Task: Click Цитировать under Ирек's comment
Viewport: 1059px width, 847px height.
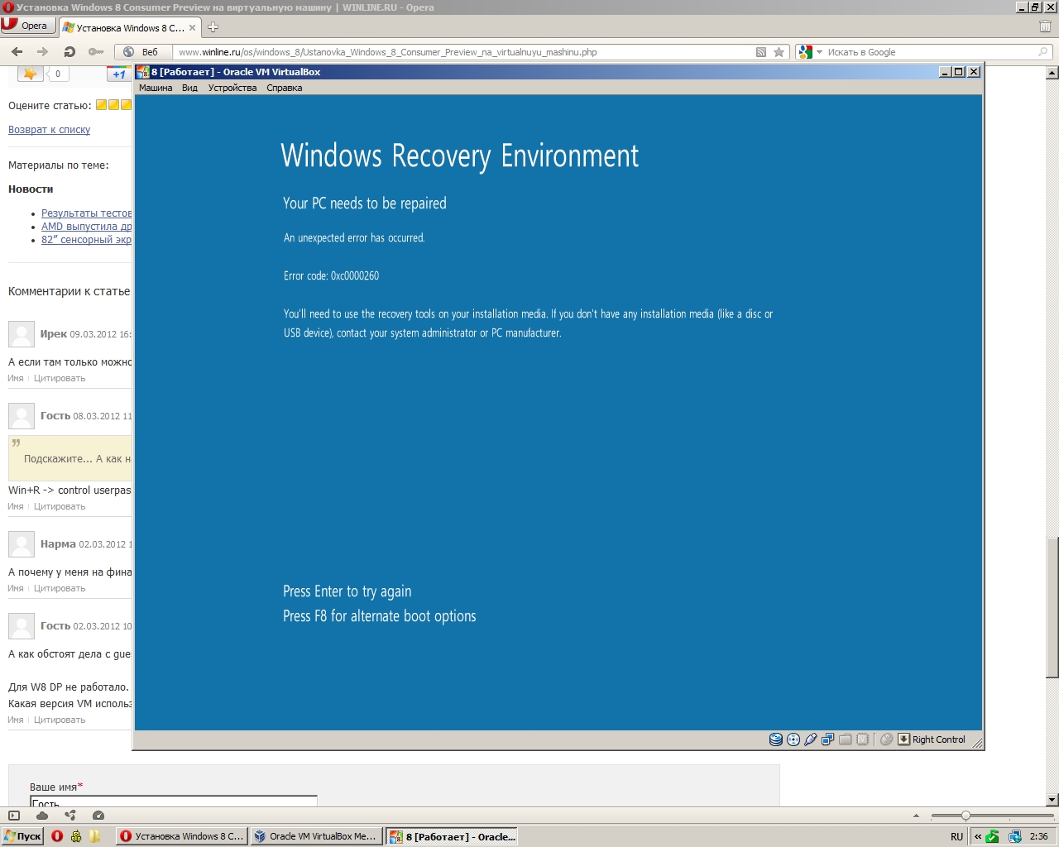Action: [x=60, y=378]
